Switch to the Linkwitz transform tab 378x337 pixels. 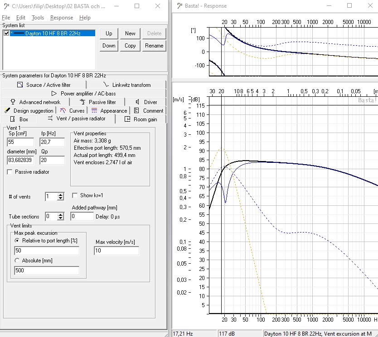pos(126,85)
